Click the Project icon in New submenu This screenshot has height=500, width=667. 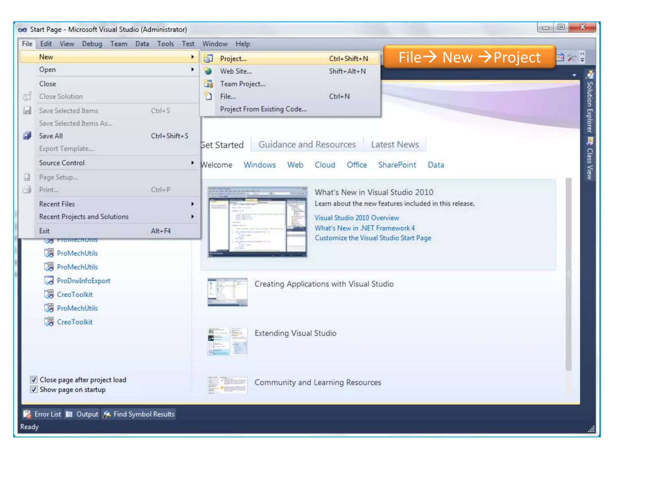pyautogui.click(x=208, y=59)
